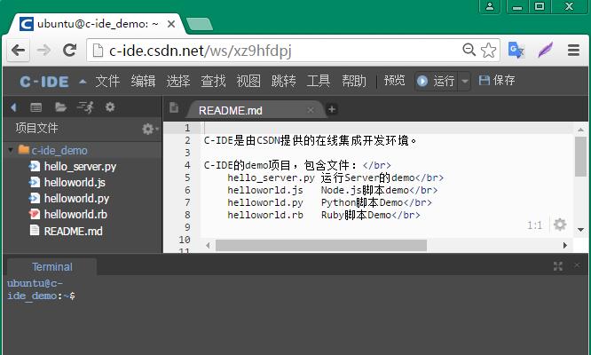The width and height of the screenshot is (591, 355).
Task: Click line 2 text about CSDN
Action: click(310, 140)
